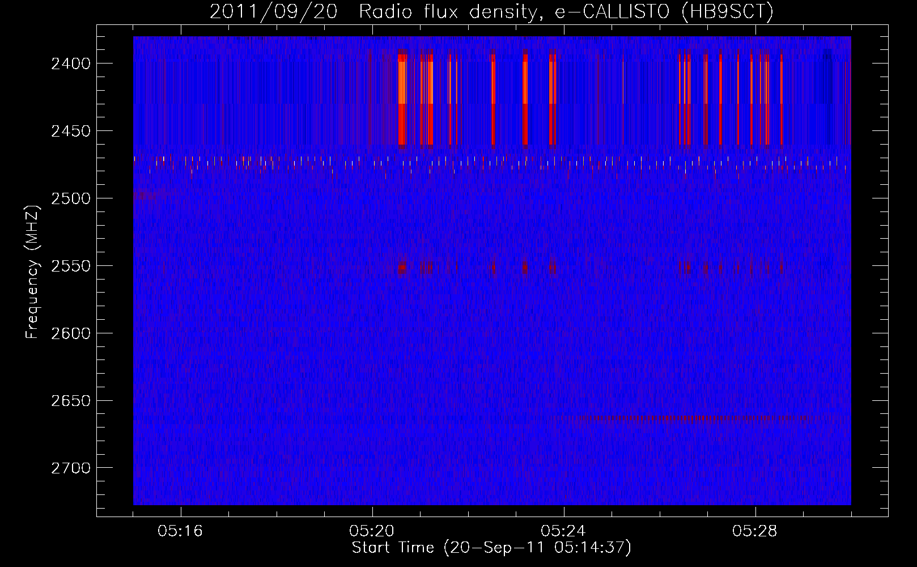Click the 2450 frequency tick label
Viewport: 917px width, 567px height.
71,131
